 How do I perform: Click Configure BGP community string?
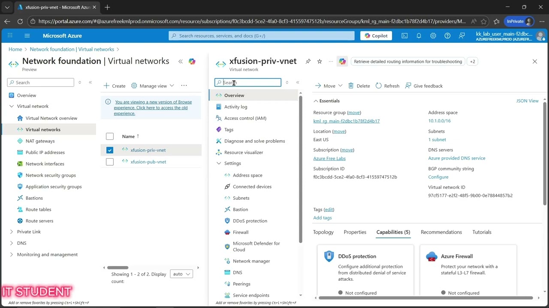438,177
